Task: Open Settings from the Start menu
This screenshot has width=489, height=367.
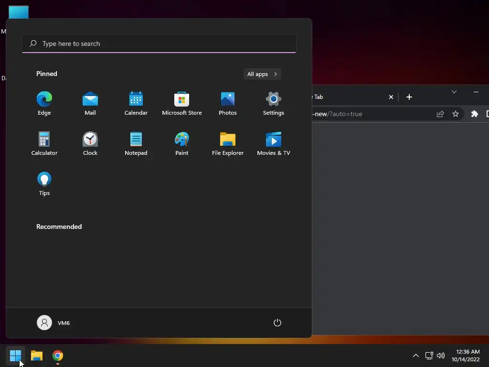Action: click(274, 104)
